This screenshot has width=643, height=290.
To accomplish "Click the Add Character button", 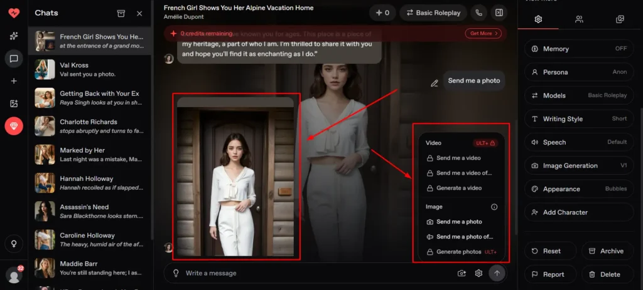I will [579, 212].
